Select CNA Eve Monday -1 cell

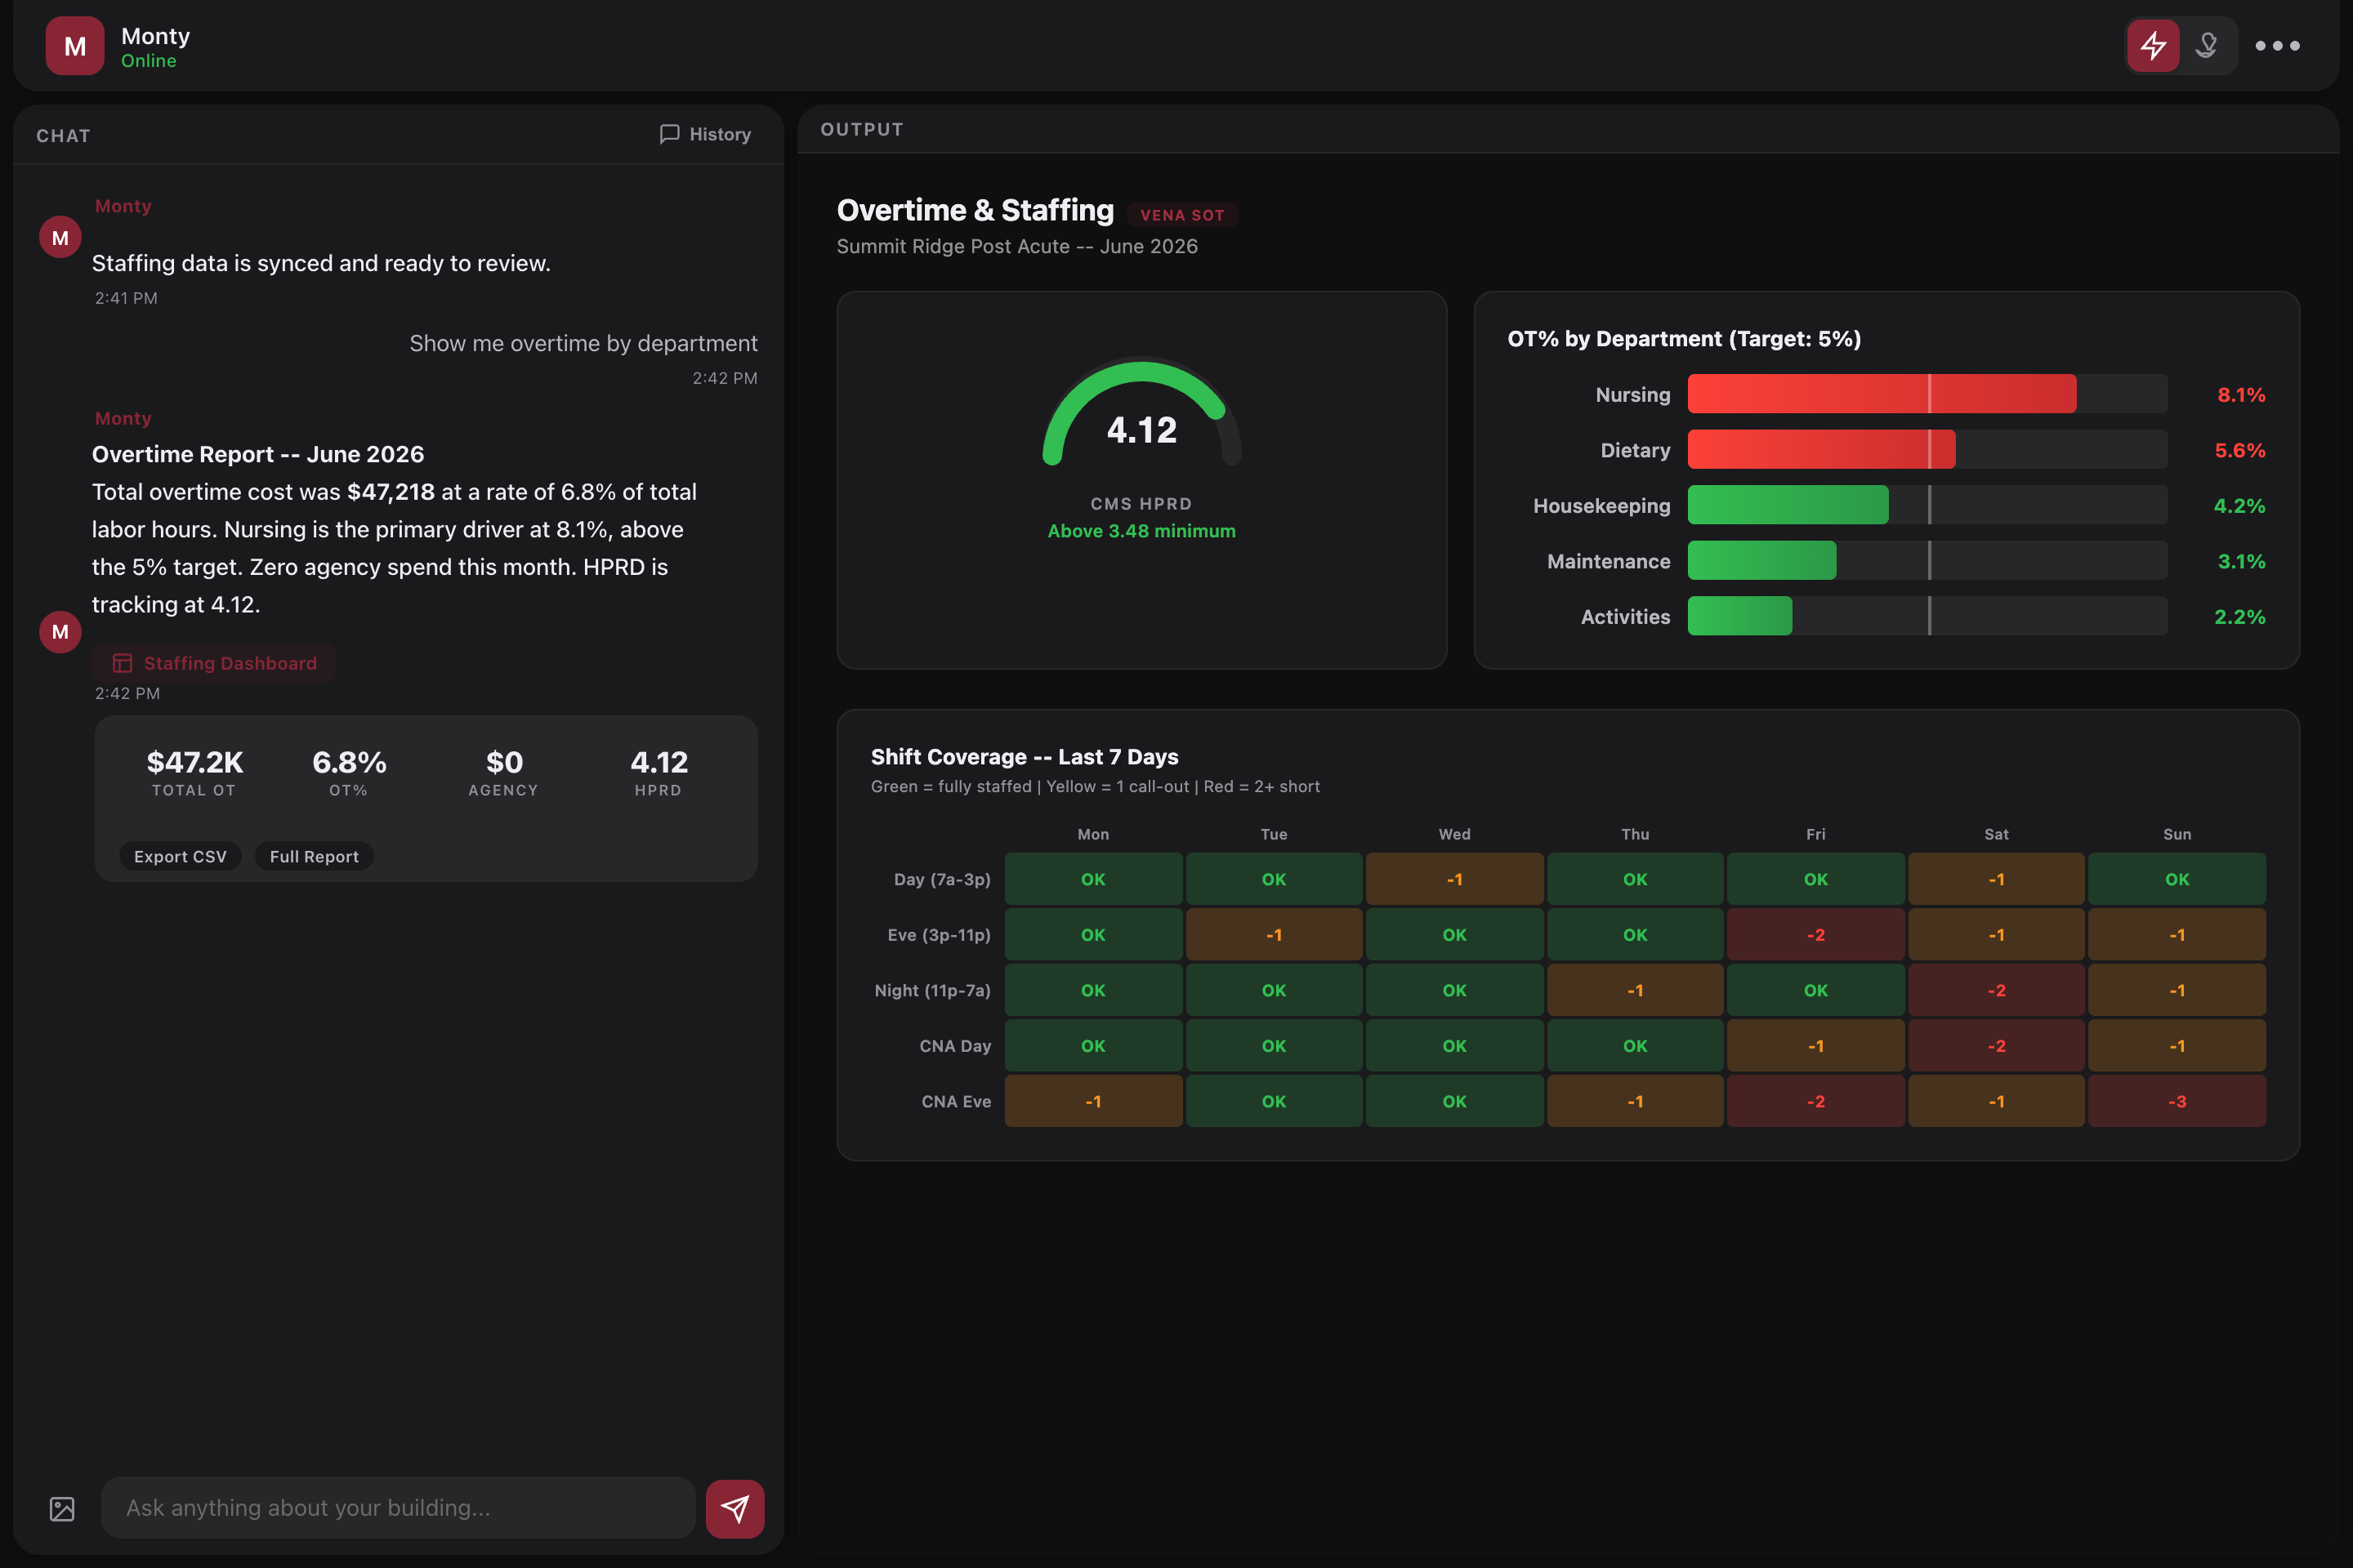point(1092,1101)
